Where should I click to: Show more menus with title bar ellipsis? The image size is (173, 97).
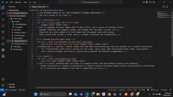pyautogui.click(x=39, y=2)
